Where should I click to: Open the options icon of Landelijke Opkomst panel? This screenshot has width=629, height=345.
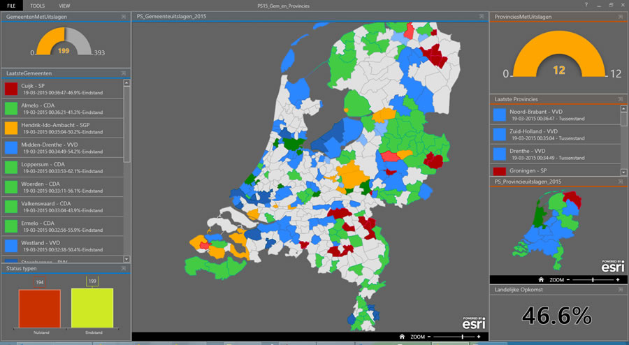[x=621, y=289]
